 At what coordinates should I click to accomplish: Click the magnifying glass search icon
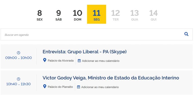tap(186, 34)
